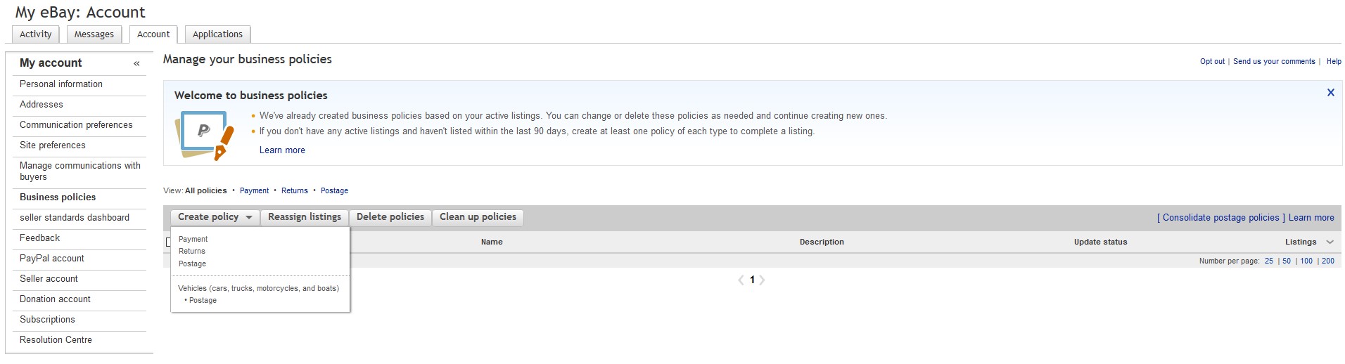The height and width of the screenshot is (364, 1345).
Task: Toggle the select-all policies checkbox
Action: [x=168, y=242]
